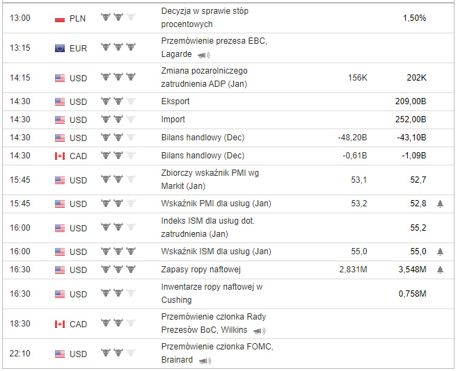458x371 pixels.
Task: Click bull volatility icons for ADP employment row
Action: coord(118,78)
